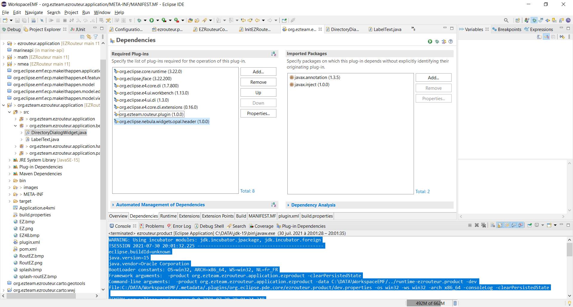This screenshot has width=573, height=307.
Task: Expand the Plug-in Dependencies tree node
Action: pyautogui.click(x=10, y=167)
